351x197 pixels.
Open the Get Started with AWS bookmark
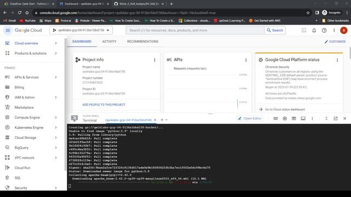pos(265,21)
